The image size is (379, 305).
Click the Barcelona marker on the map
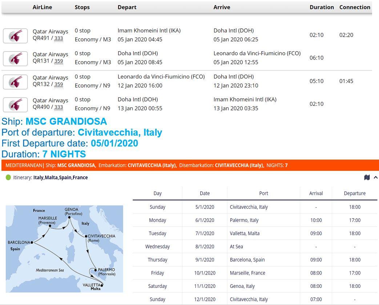coord(32,242)
